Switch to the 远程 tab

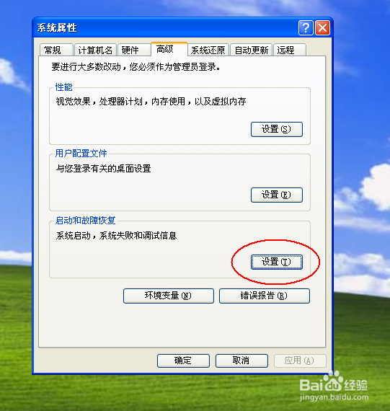[x=290, y=50]
